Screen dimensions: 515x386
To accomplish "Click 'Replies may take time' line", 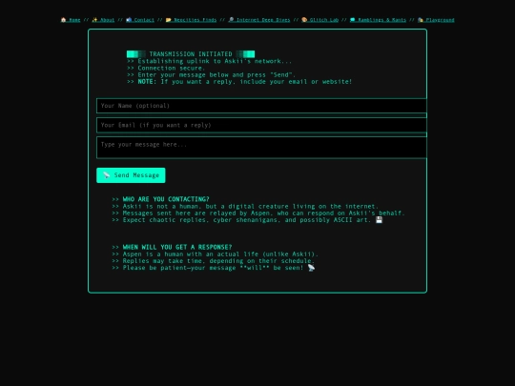I will tap(214, 261).
